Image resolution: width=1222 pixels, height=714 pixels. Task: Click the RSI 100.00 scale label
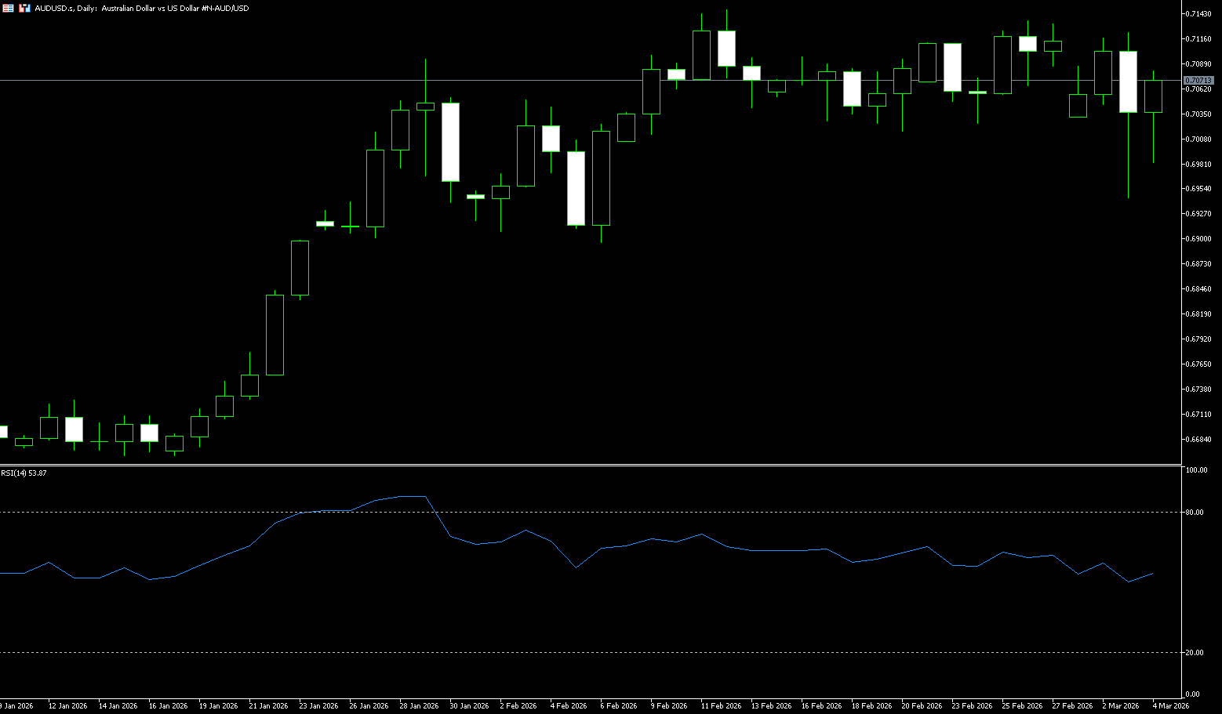(x=1196, y=470)
